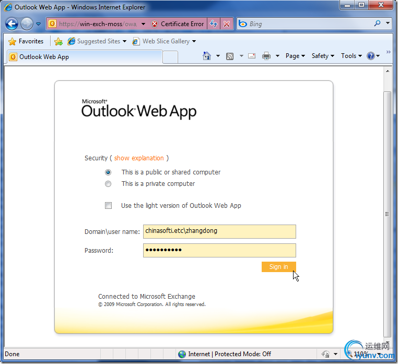Open the search provider dropdown arrow
The image size is (398, 364).
pyautogui.click(x=388, y=23)
